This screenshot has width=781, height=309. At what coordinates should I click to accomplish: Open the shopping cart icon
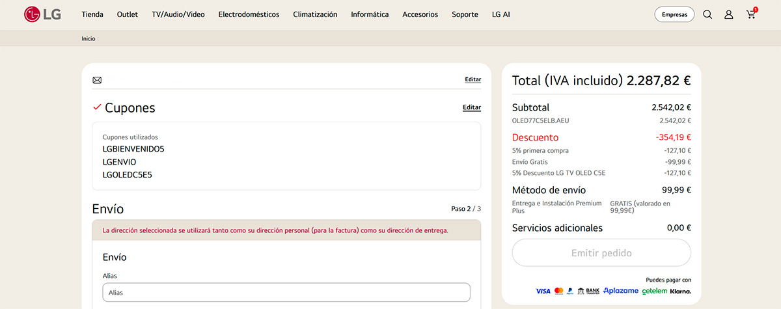(x=751, y=14)
